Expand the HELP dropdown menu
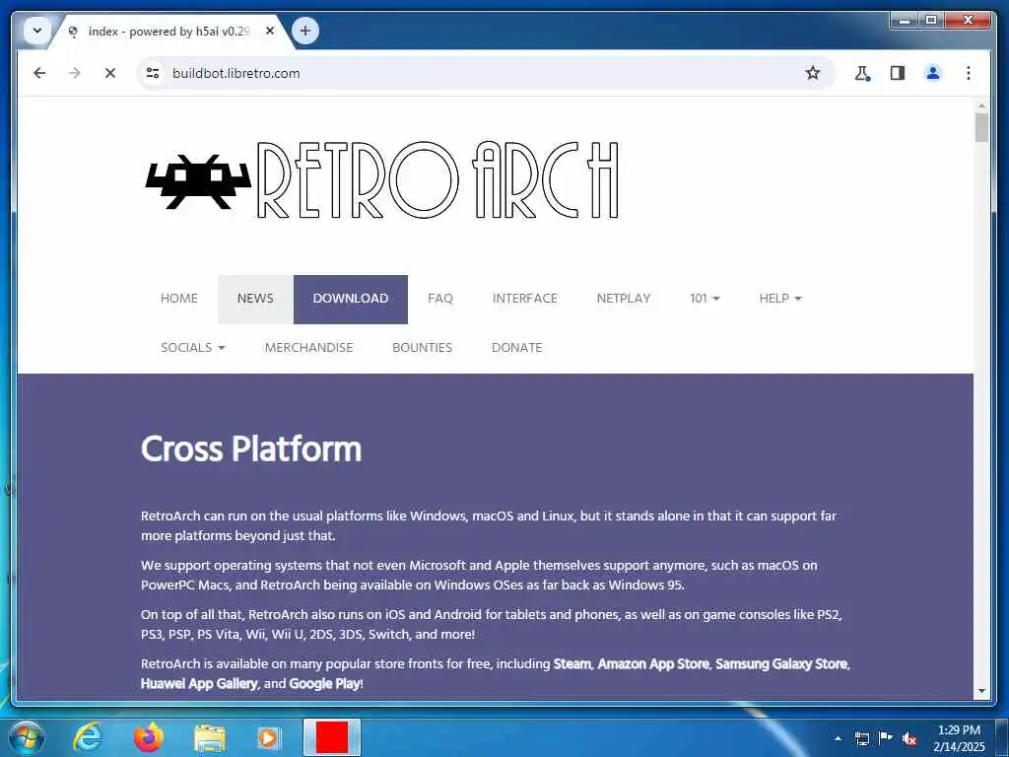The height and width of the screenshot is (757, 1009). click(x=780, y=299)
